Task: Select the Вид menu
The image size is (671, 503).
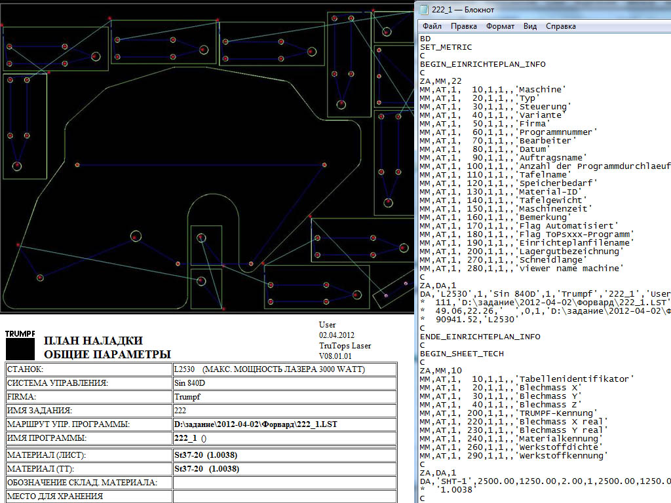Action: [530, 26]
